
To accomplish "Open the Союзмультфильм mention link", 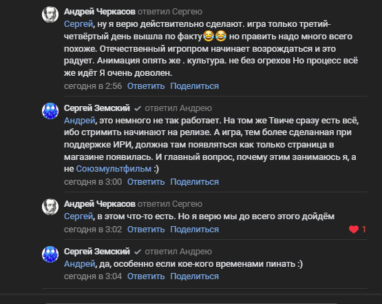I will coord(114,169).
